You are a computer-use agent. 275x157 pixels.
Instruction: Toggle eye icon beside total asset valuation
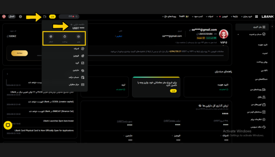coord(200,106)
